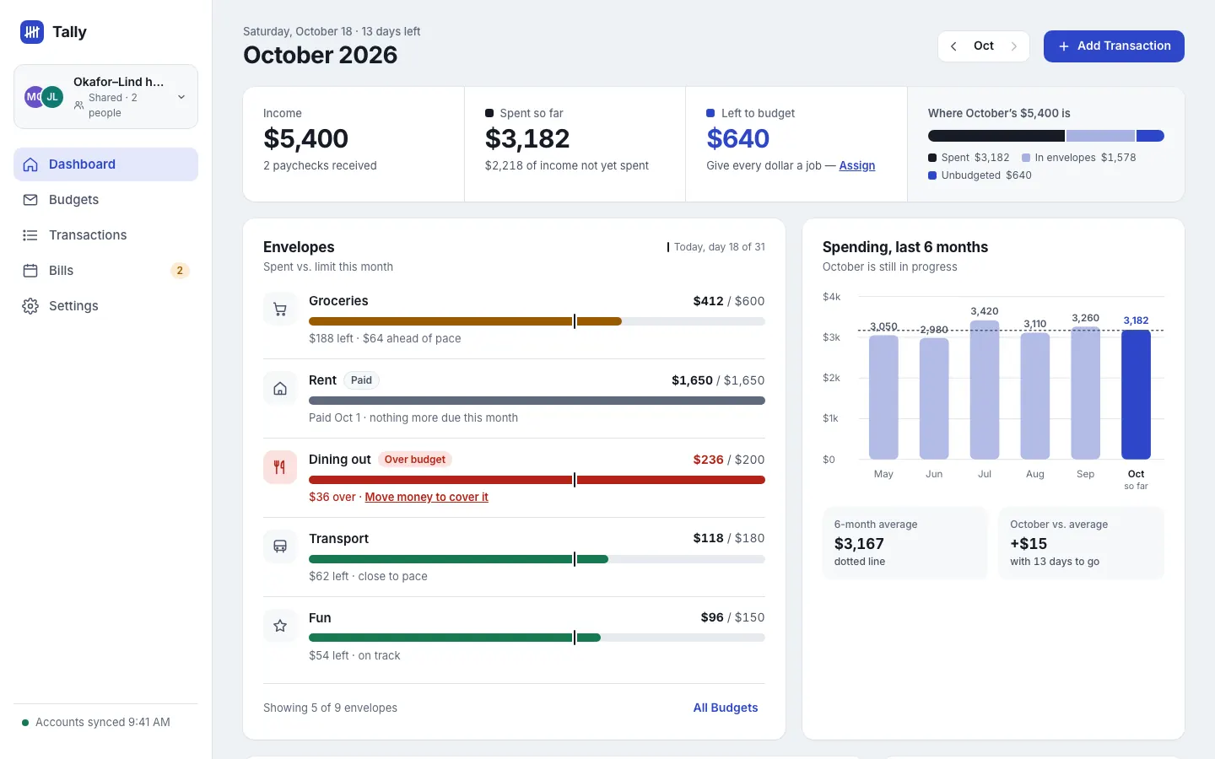This screenshot has height=759, width=1215.
Task: Click the Tally logo icon
Action: (x=32, y=32)
